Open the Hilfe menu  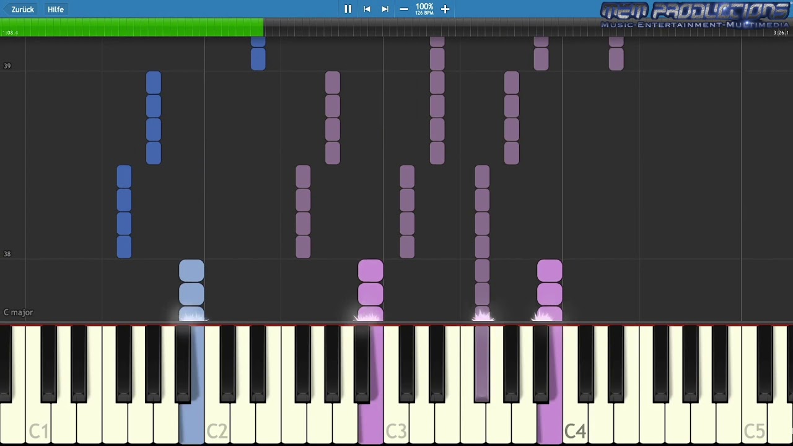tap(56, 9)
